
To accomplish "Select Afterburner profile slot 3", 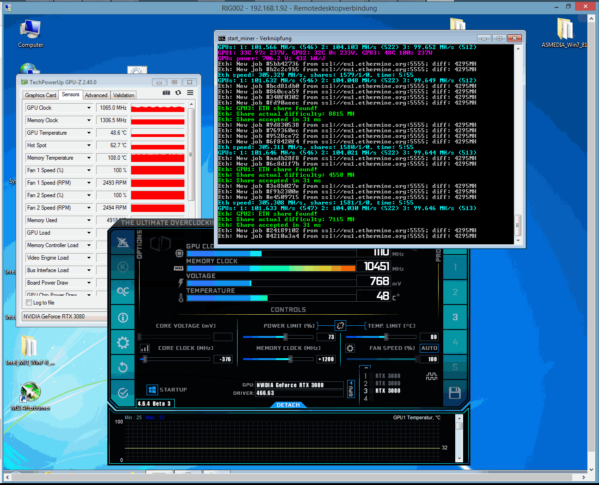I will [x=455, y=317].
